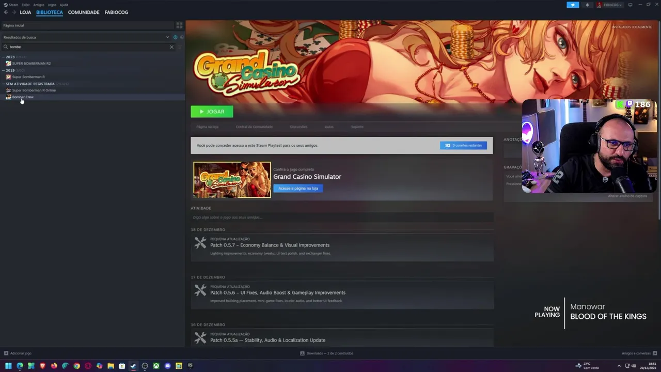Switch to Big Picture mode icon
Viewport: 661px width, 372px height.
(630, 5)
